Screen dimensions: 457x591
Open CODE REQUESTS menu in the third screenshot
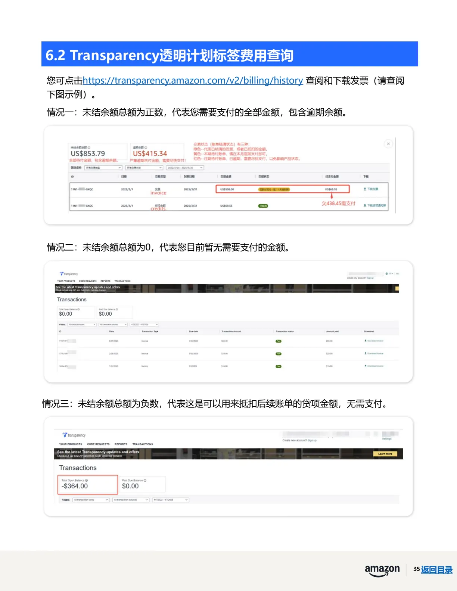[x=98, y=444]
